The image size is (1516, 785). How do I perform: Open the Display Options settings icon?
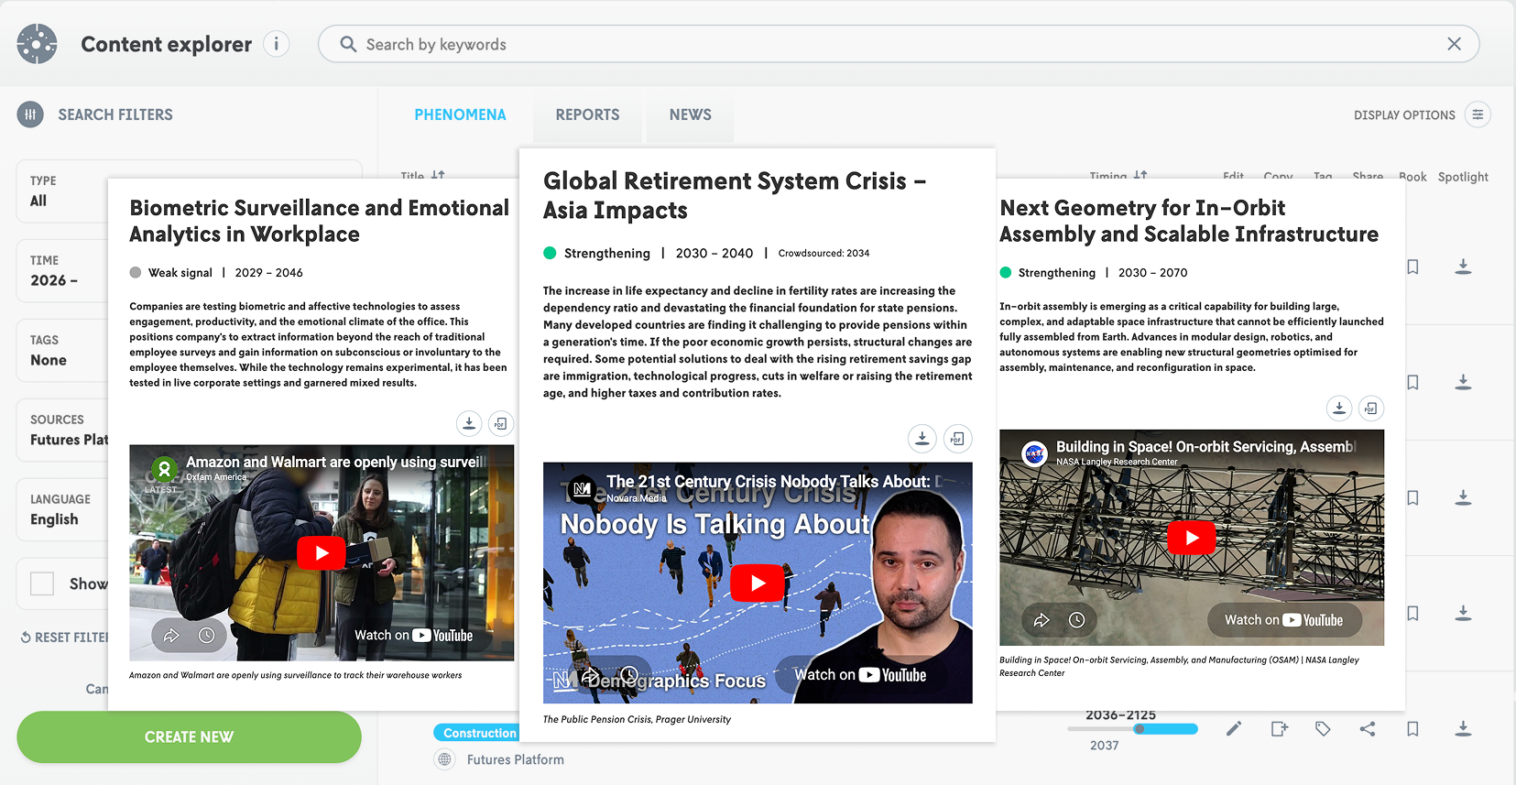[1478, 114]
